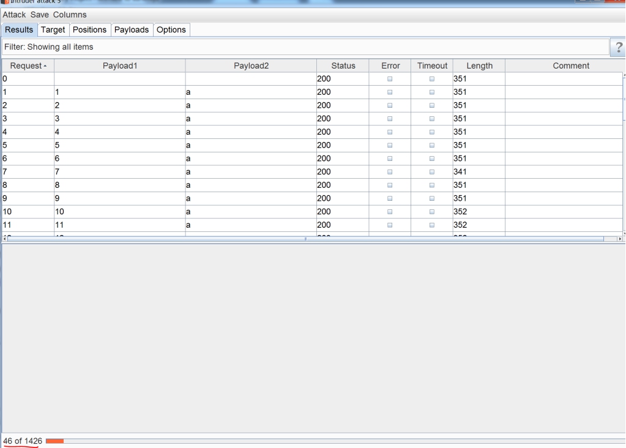Toggle Timeout checkbox in request 5 row
Screen dimensions: 626x448
coord(432,145)
